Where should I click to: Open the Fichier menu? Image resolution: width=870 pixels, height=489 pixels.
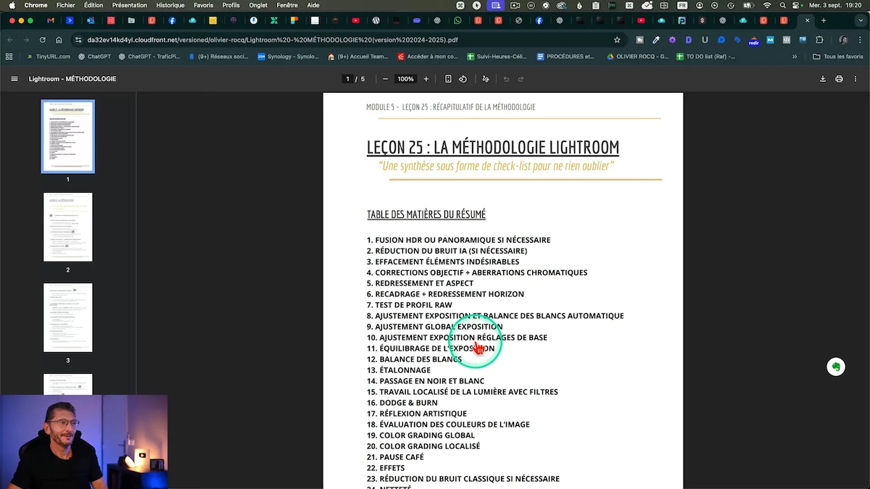coord(65,5)
